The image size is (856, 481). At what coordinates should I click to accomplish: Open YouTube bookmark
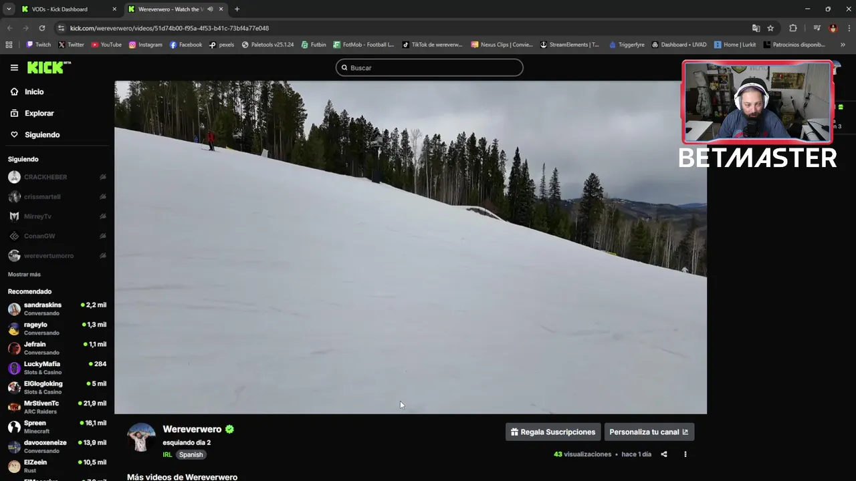[x=106, y=45]
